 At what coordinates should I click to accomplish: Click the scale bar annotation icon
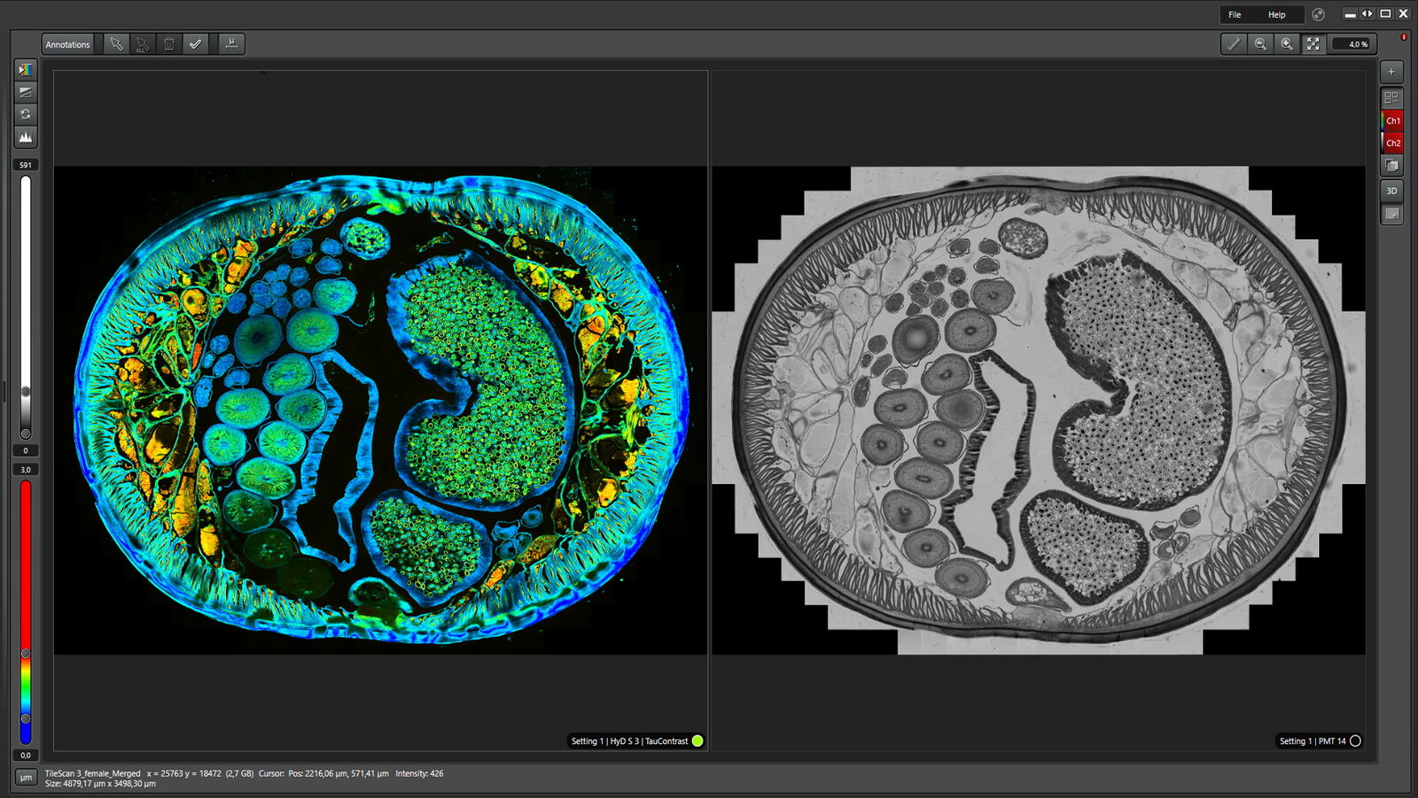click(x=231, y=44)
